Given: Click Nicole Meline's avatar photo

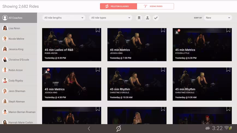Looking at the screenshot, I should point(5,39).
